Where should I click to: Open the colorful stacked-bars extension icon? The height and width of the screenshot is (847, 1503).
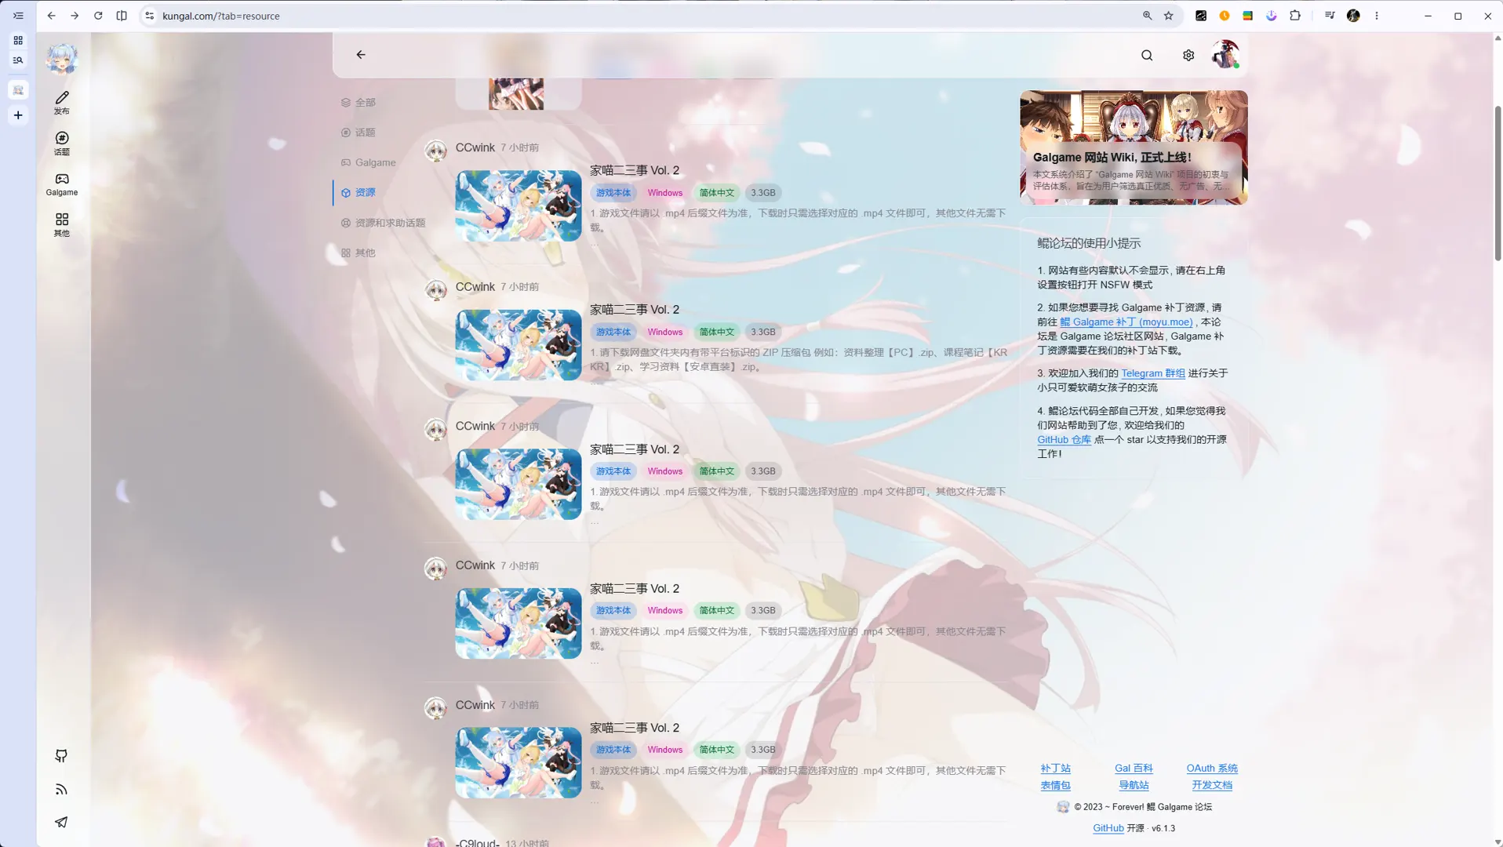[x=1248, y=16]
